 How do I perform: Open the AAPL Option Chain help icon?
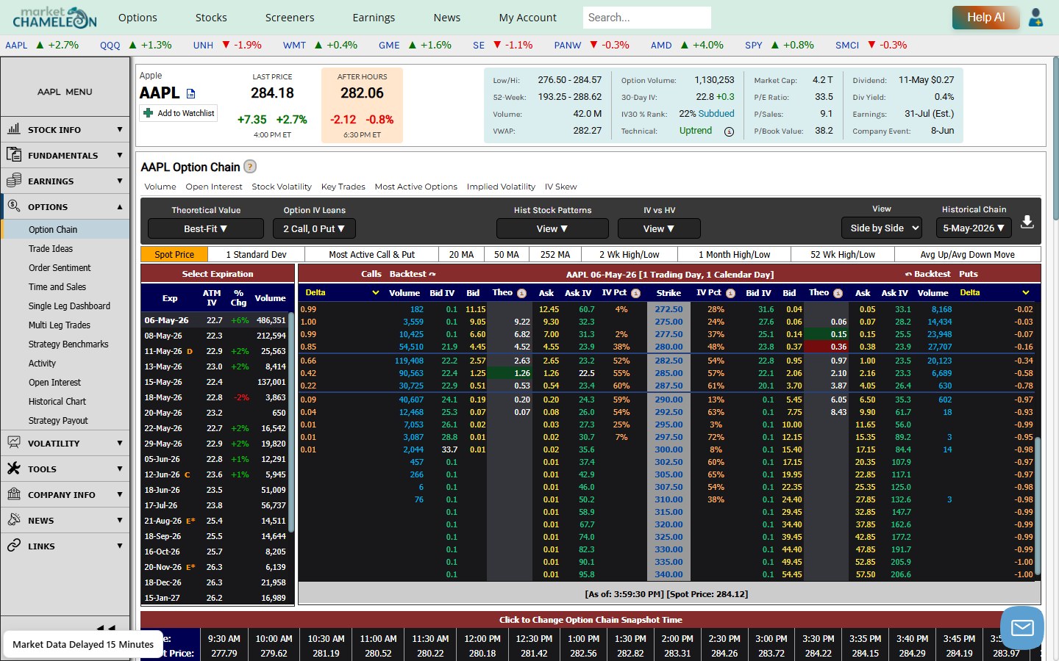click(250, 167)
